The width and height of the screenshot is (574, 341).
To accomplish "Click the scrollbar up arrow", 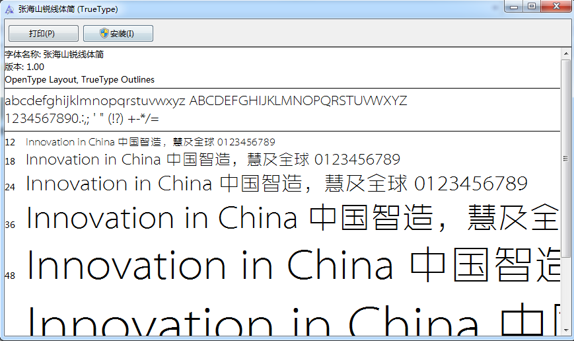I will [x=566, y=54].
